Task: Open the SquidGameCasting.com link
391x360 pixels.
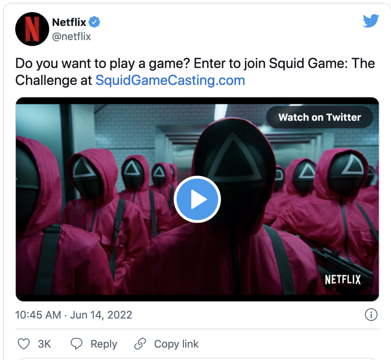Action: pos(170,80)
